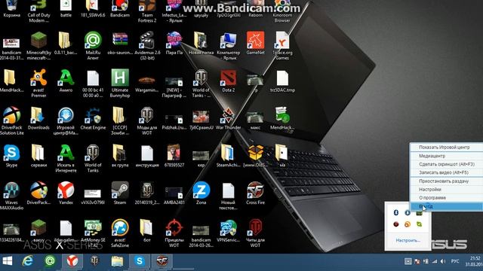
Task: Select the DriverPack Solution Lite icon
Action: (x=11, y=121)
